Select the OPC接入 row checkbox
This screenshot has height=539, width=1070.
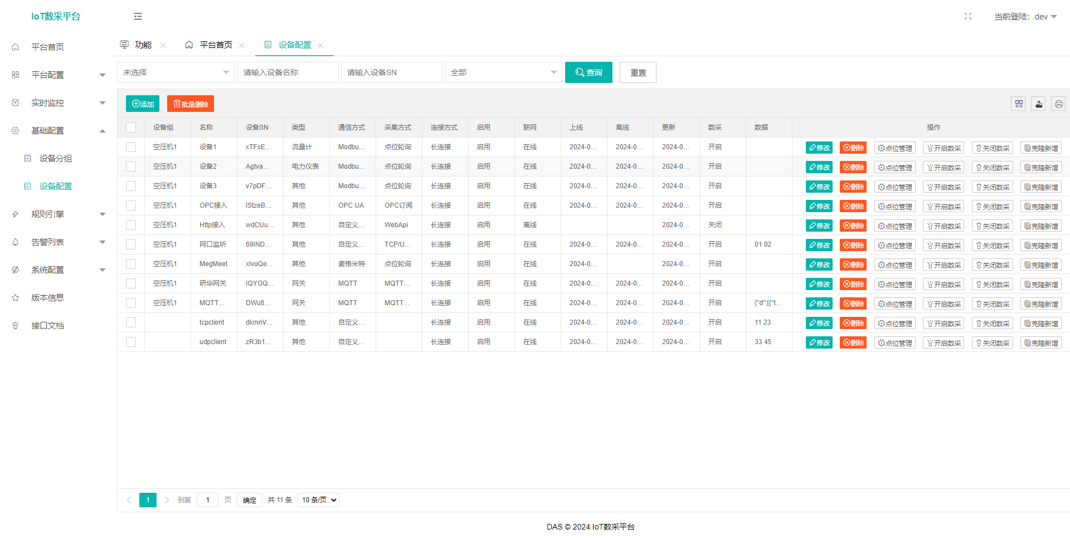point(131,205)
